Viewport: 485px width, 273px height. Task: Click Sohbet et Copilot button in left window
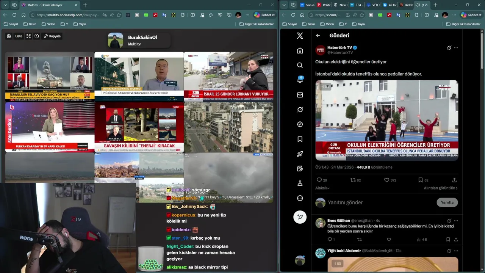tap(264, 15)
